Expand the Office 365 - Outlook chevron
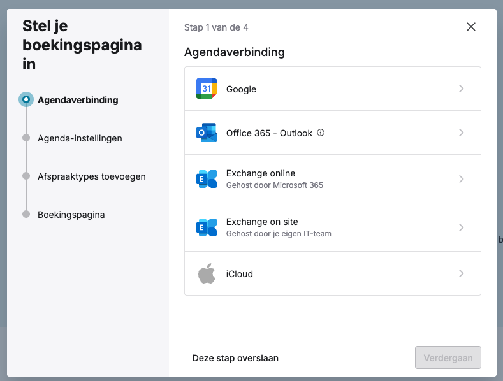503x381 pixels. pyautogui.click(x=461, y=133)
